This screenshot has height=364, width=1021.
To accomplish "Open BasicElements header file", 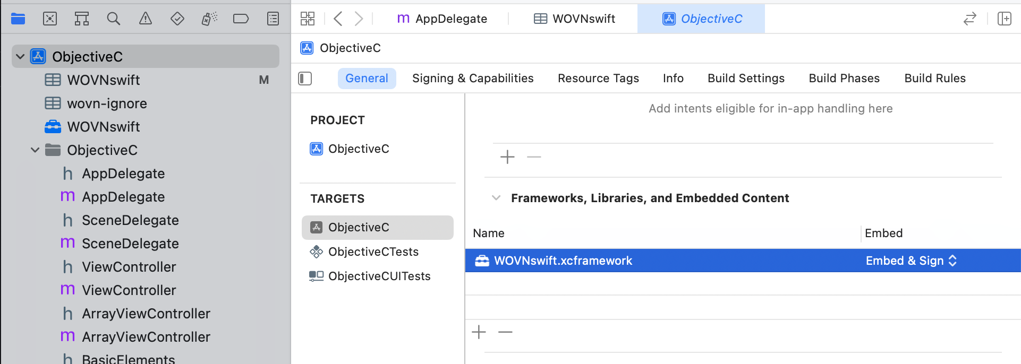I will tap(128, 359).
